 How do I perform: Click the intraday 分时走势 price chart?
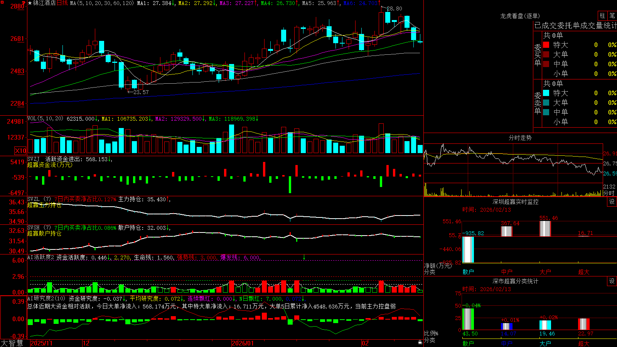pyautogui.click(x=513, y=163)
